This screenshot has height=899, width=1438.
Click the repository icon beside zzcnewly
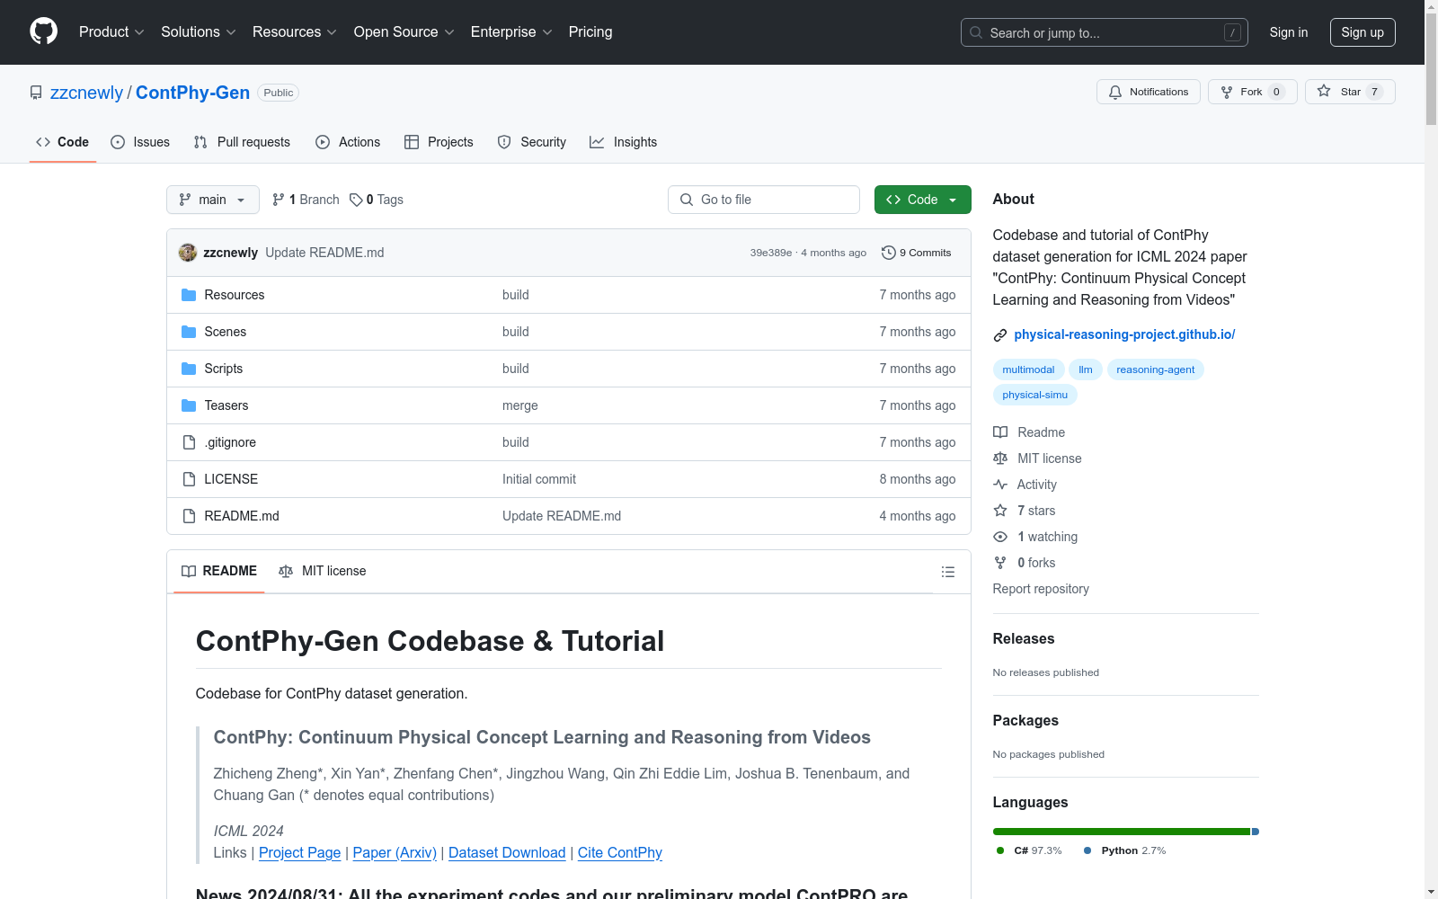point(36,93)
